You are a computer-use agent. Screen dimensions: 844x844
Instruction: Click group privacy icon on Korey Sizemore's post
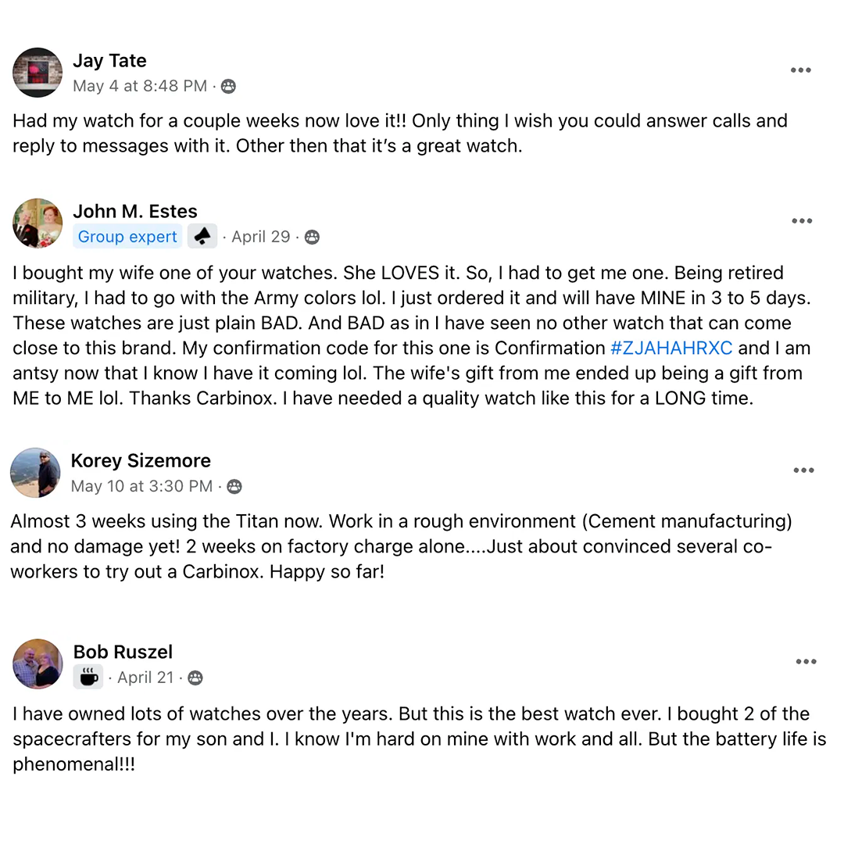tap(234, 487)
